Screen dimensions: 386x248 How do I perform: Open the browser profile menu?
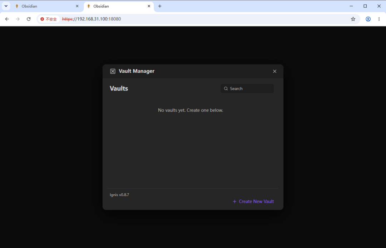(368, 19)
